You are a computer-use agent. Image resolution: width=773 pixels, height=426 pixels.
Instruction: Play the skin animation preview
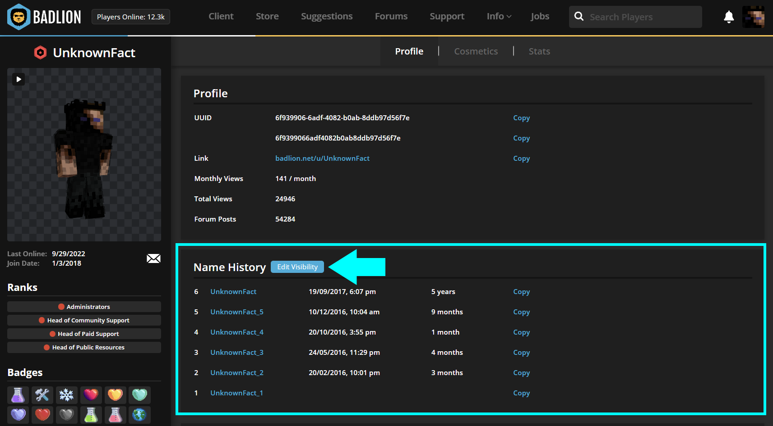coord(19,79)
